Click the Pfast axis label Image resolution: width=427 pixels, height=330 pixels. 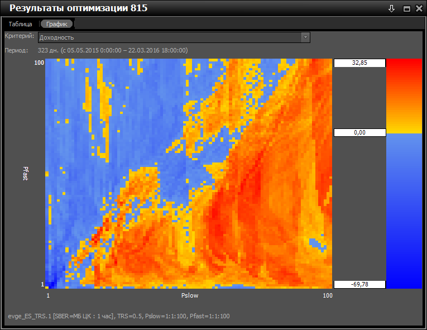click(x=26, y=173)
